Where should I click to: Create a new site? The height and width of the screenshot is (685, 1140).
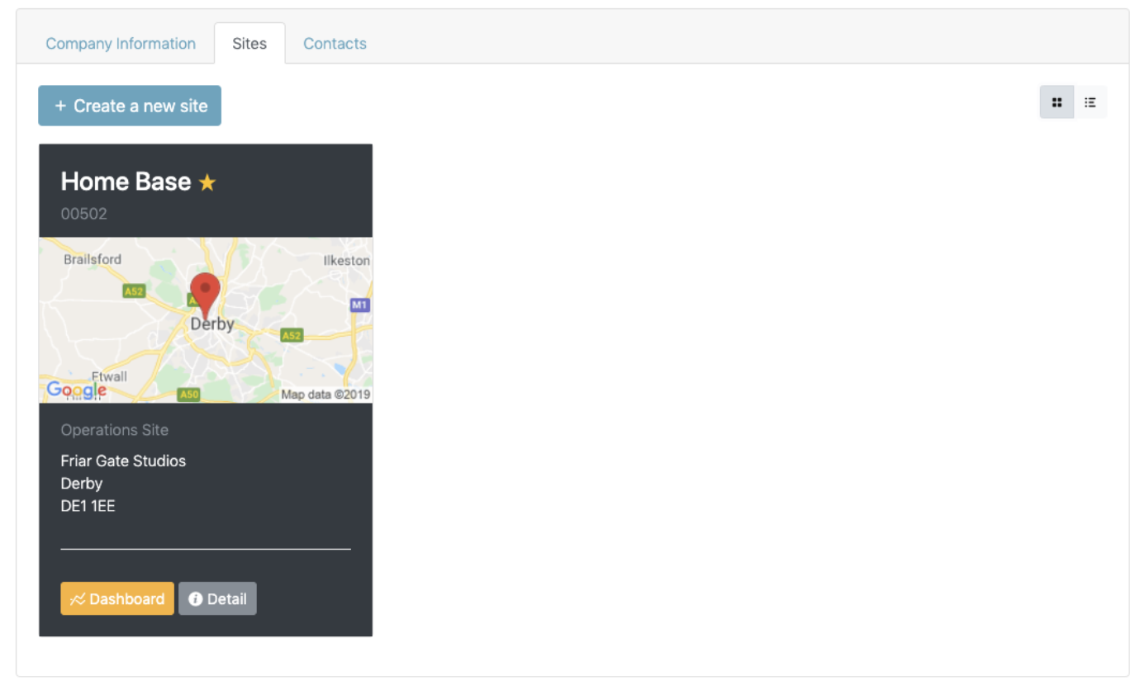pos(130,106)
